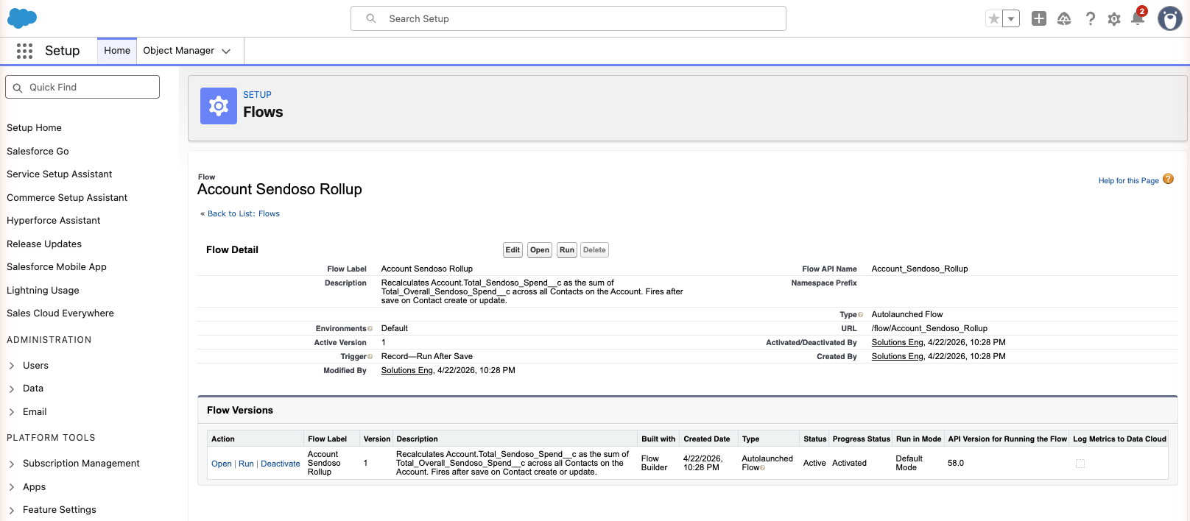Switch to the Object Manager tab
The image size is (1190, 521).
(x=179, y=51)
